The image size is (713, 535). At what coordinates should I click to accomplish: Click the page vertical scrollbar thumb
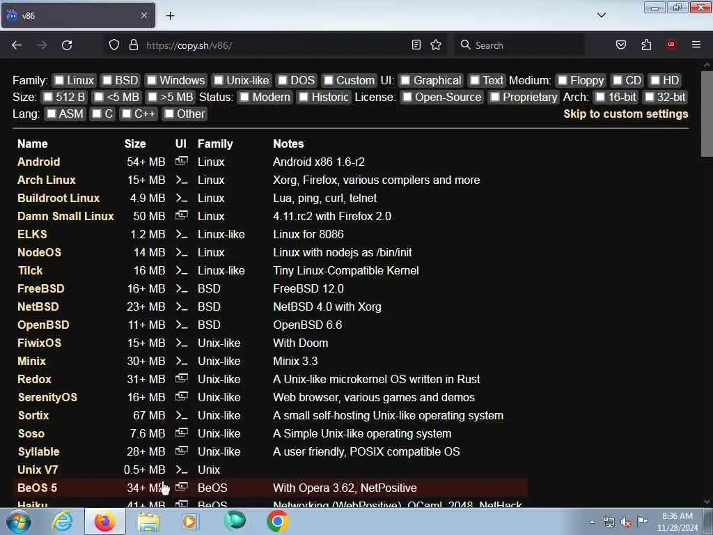point(707,114)
